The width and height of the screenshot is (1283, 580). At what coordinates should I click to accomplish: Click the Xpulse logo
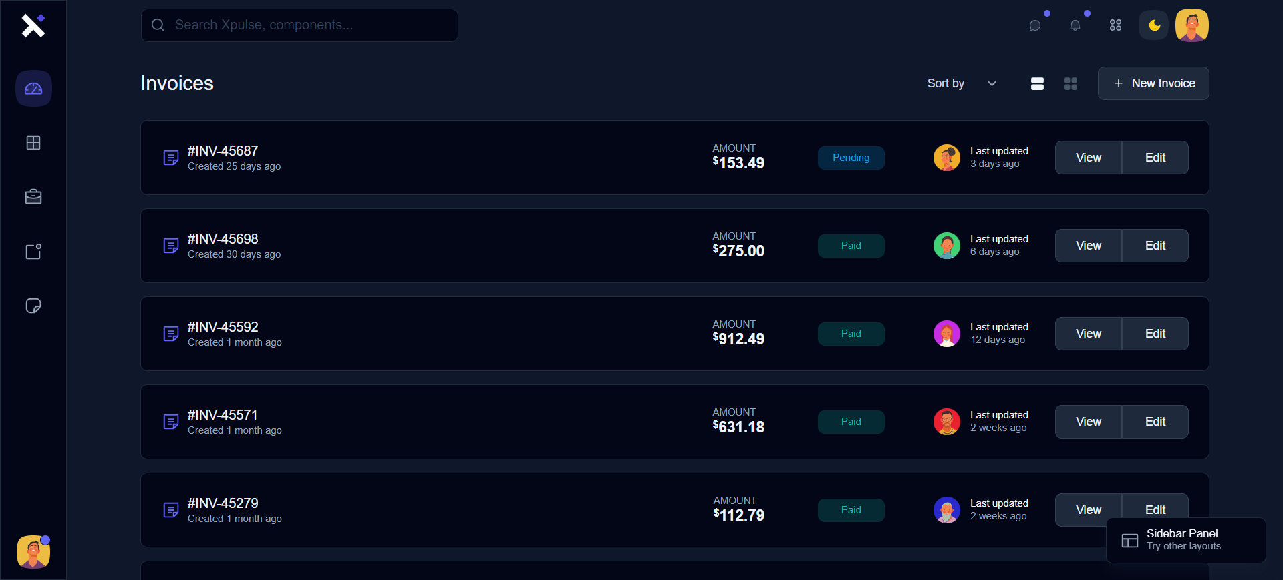click(x=33, y=25)
